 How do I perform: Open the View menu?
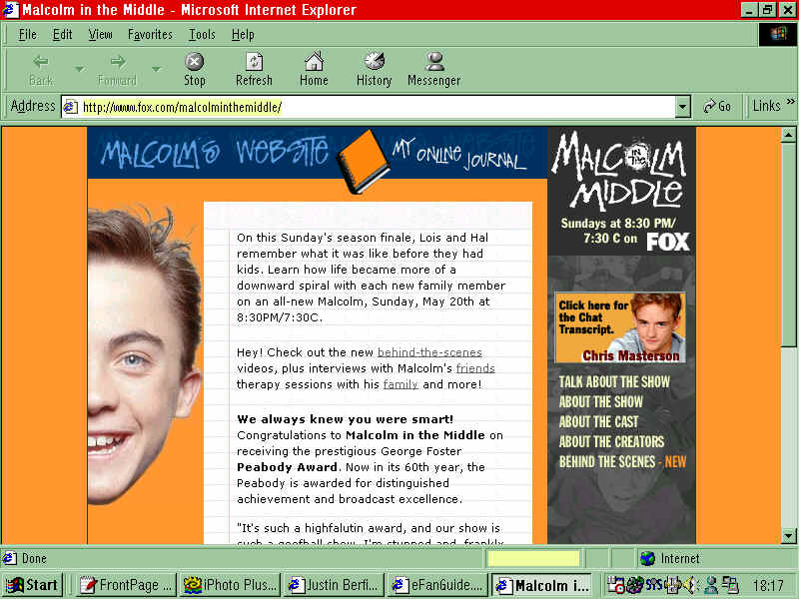[x=100, y=35]
